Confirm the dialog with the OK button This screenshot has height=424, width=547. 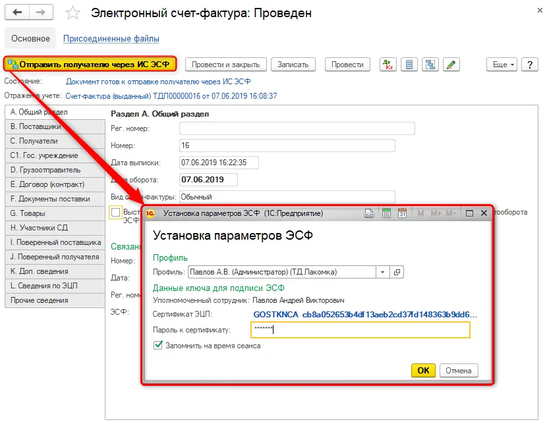[423, 371]
